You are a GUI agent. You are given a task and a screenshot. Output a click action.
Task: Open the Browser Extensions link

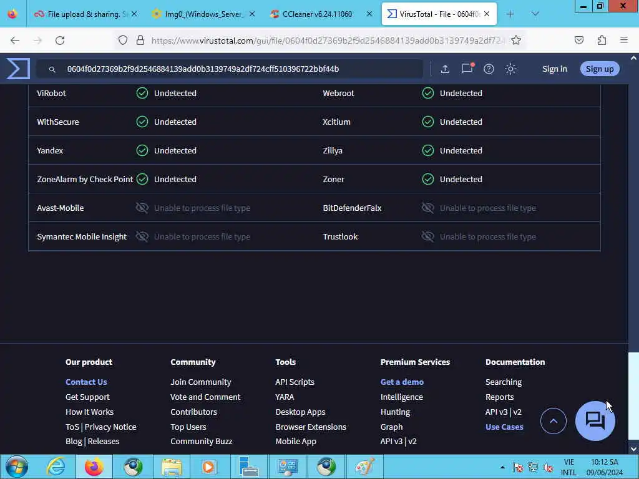coord(311,427)
